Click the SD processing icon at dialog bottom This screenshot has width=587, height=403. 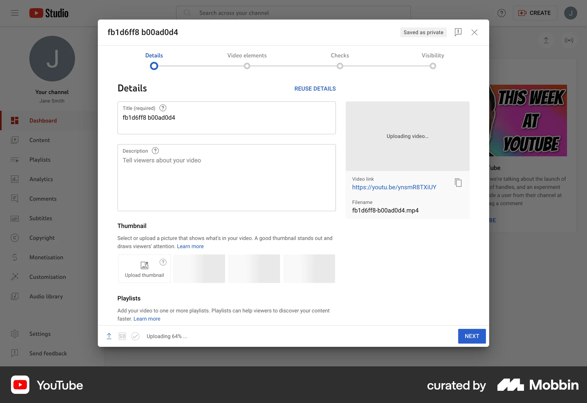click(122, 336)
